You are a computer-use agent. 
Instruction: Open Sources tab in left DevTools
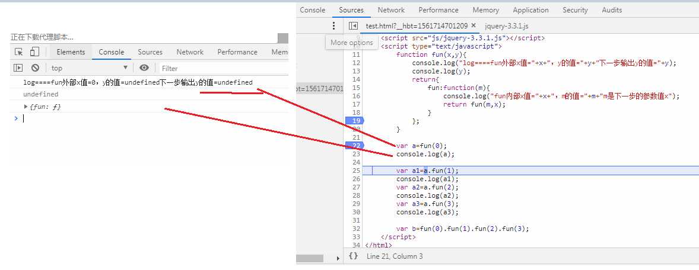(x=150, y=52)
